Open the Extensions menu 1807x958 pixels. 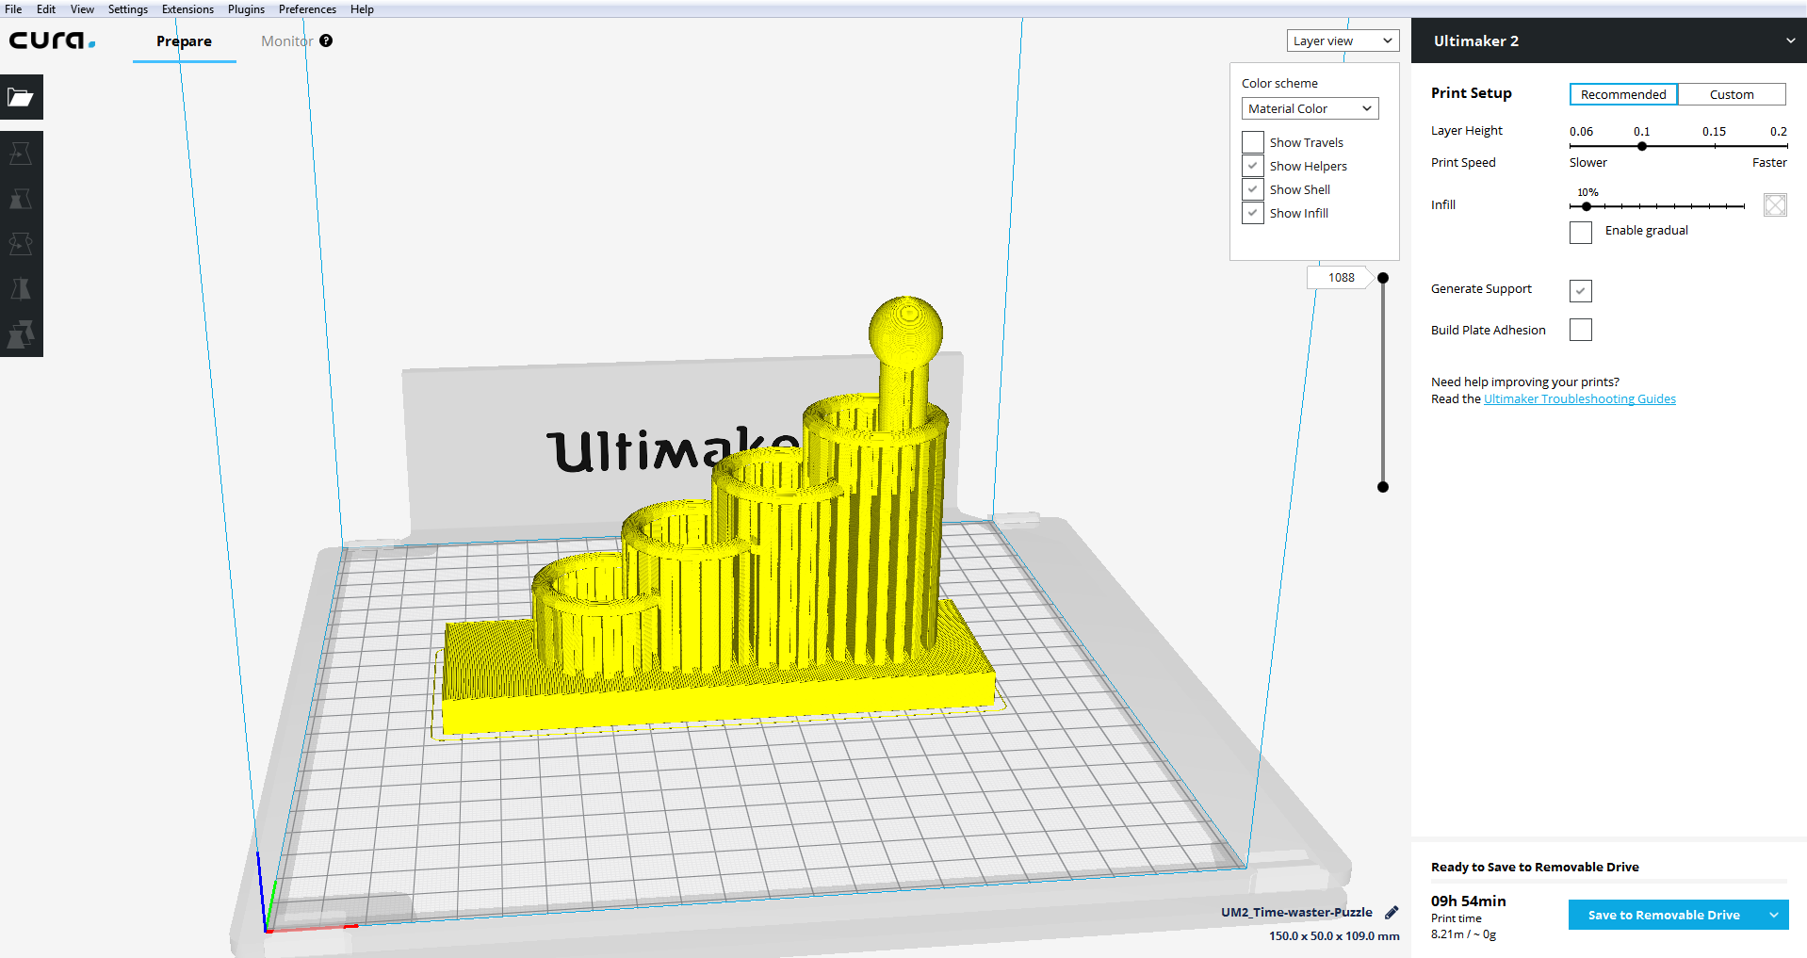coord(187,8)
